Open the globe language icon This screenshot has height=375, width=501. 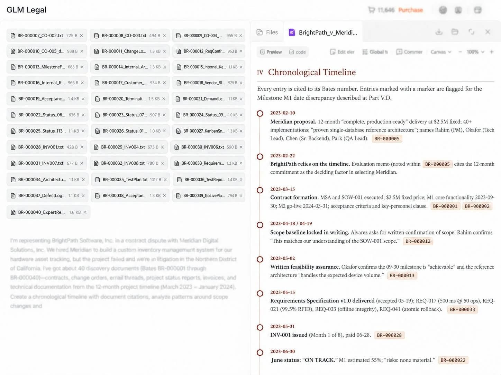[x=443, y=10]
